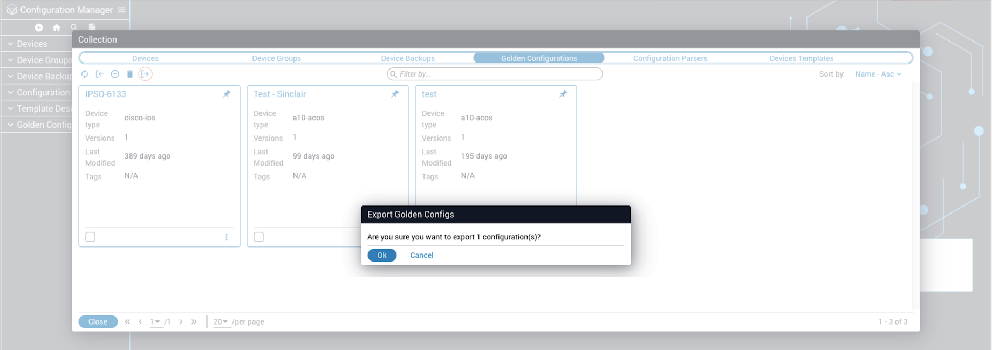Click the deselect all circle-minus icon
992x350 pixels.
[x=115, y=74]
